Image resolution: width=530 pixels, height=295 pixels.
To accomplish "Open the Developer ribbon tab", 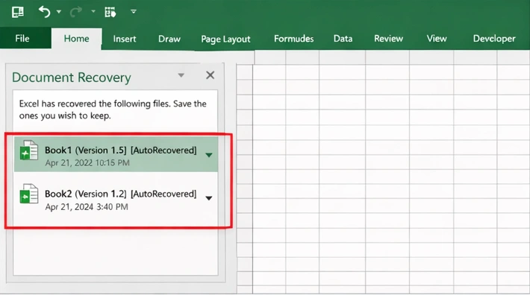I will coord(494,39).
